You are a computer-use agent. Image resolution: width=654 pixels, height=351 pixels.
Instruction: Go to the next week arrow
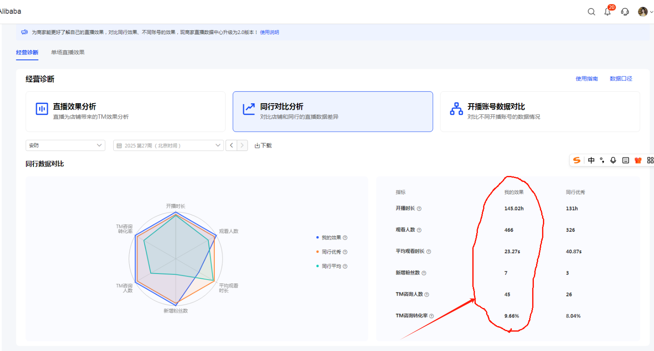pos(242,145)
